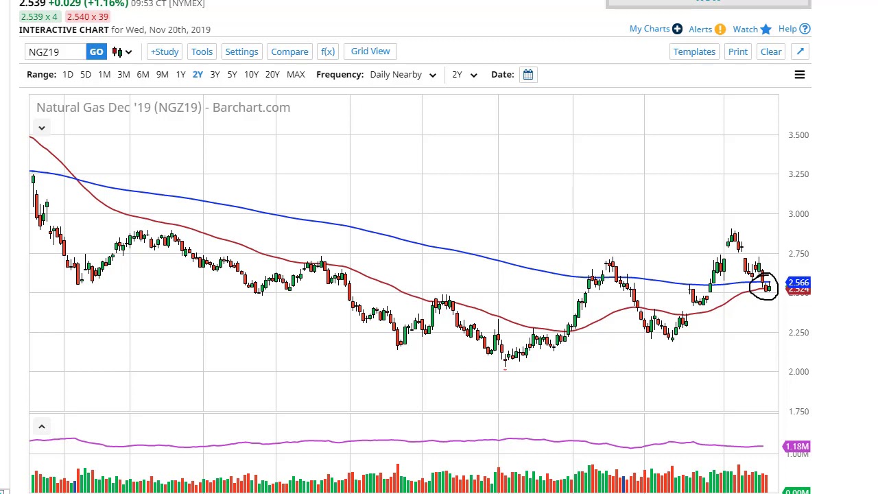Click the +Study button
The height and width of the screenshot is (494, 878).
coord(165,51)
